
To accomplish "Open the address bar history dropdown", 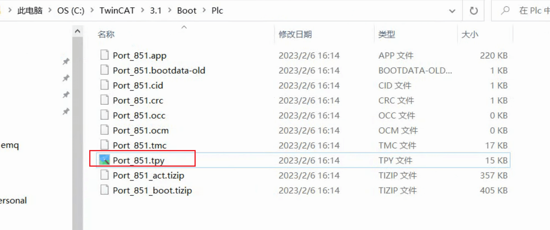I will [452, 11].
